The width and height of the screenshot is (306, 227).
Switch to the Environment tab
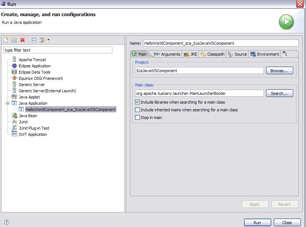tap(265, 54)
